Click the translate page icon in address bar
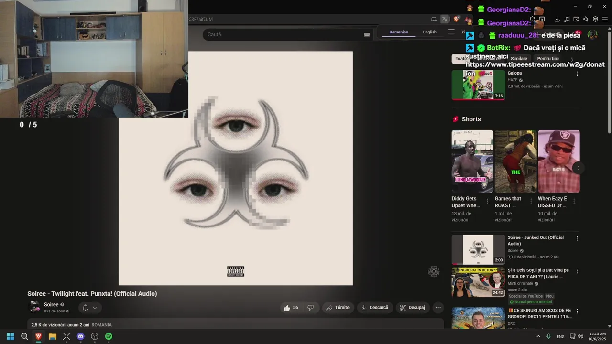This screenshot has height=344, width=612. (x=445, y=19)
